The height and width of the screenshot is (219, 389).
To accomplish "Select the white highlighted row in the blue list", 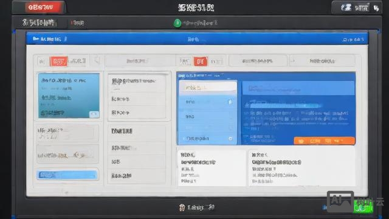I will pyautogui.click(x=208, y=88).
